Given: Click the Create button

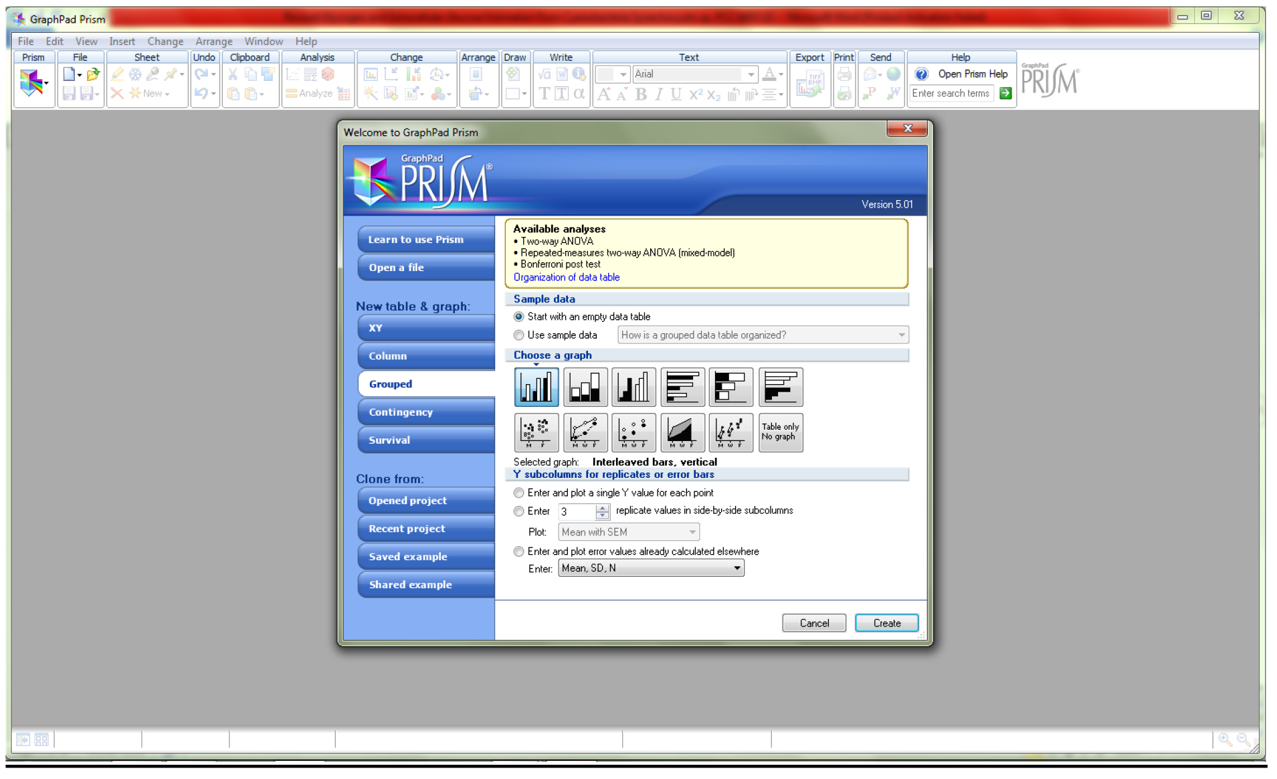Looking at the screenshot, I should click(x=886, y=623).
